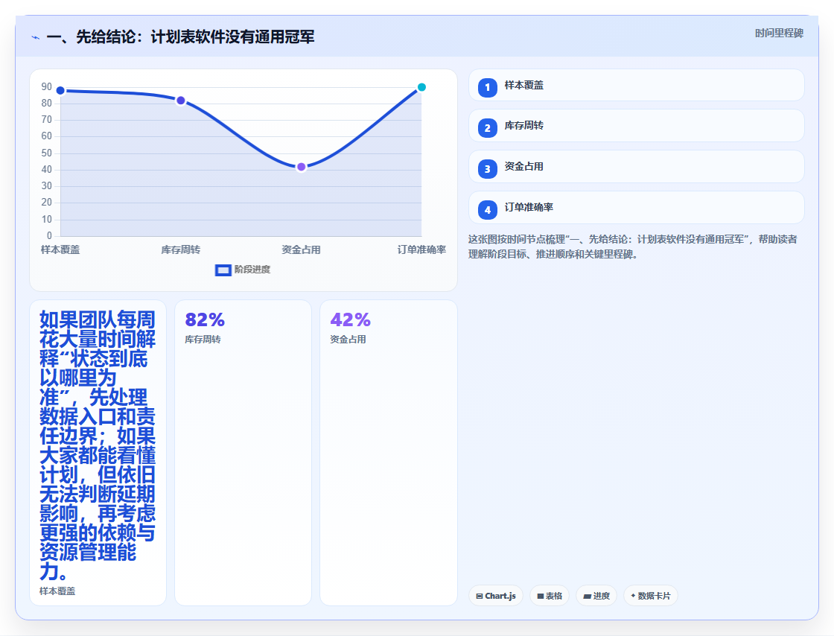This screenshot has height=636, width=834.
Task: Click the 样本覆盖 x-axis label
Action: coord(60,249)
